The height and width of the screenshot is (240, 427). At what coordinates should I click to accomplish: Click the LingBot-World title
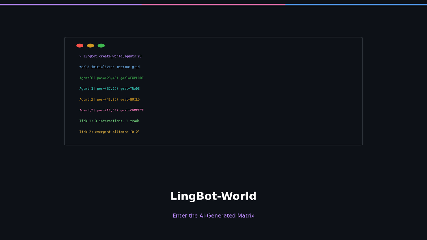click(213, 196)
